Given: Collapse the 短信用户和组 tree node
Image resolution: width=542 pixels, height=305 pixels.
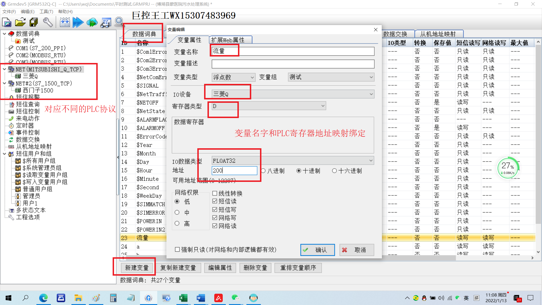Looking at the screenshot, I should pos(4,154).
